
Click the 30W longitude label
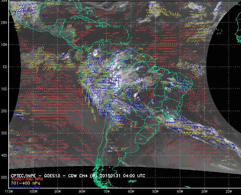coord(204,192)
